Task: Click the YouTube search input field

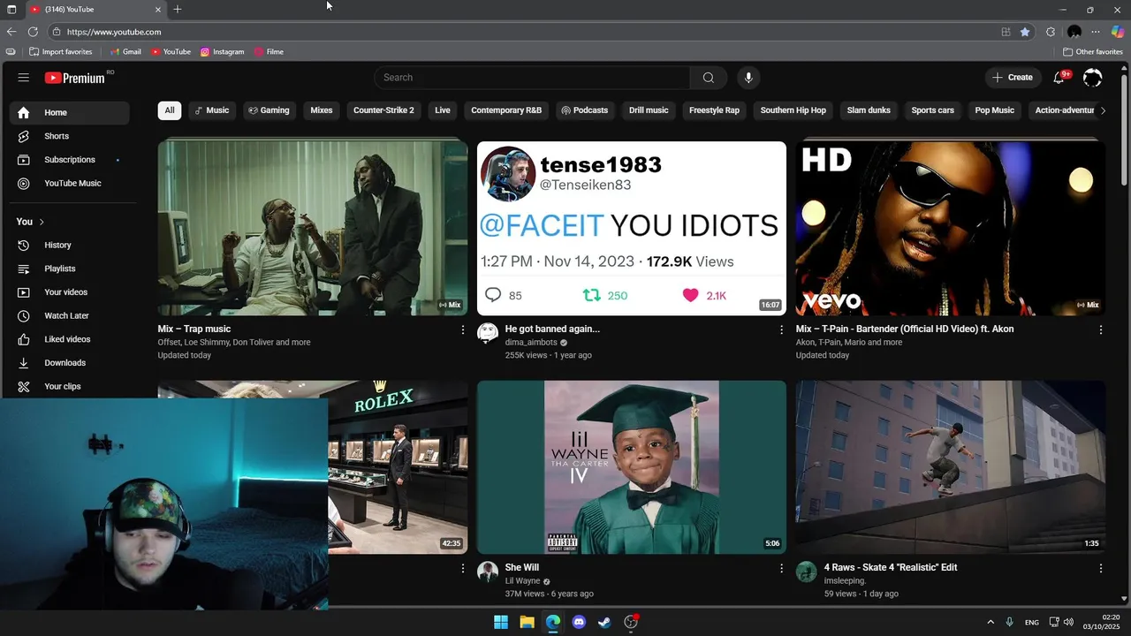Action: 532,78
